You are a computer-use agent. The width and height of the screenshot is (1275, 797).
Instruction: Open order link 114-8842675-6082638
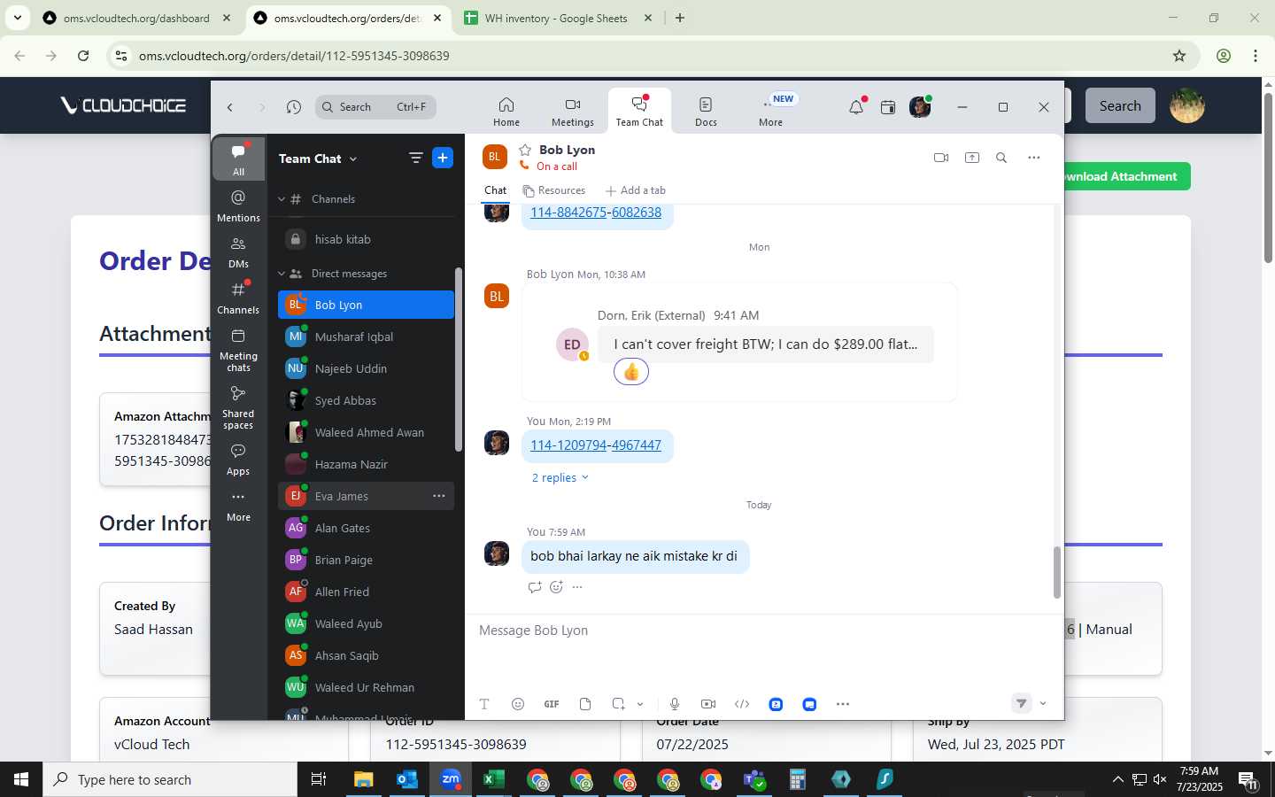coord(596,213)
